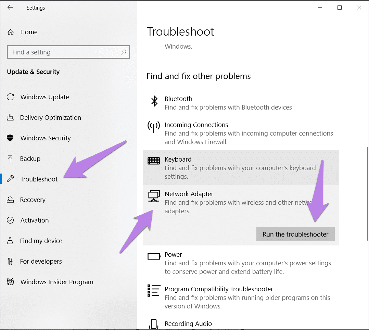Click the vertical scrollbar thumb
369x330 pixels.
coord(367,193)
